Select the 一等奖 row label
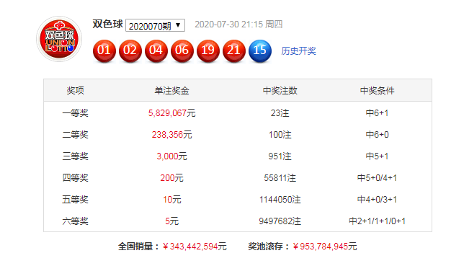 tap(75, 113)
